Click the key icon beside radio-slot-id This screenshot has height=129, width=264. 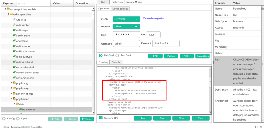pyautogui.click(x=14, y=25)
